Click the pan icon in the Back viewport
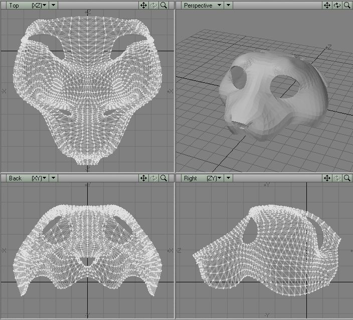Image resolution: width=353 pixels, height=320 pixels. (x=143, y=178)
